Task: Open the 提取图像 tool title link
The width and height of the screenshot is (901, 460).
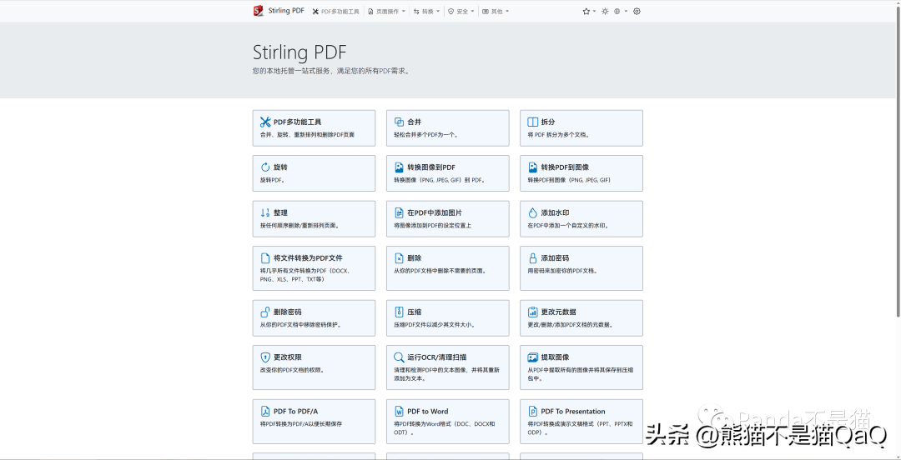Action: (x=555, y=357)
